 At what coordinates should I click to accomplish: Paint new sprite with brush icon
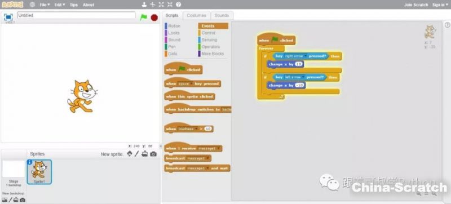[x=137, y=154]
